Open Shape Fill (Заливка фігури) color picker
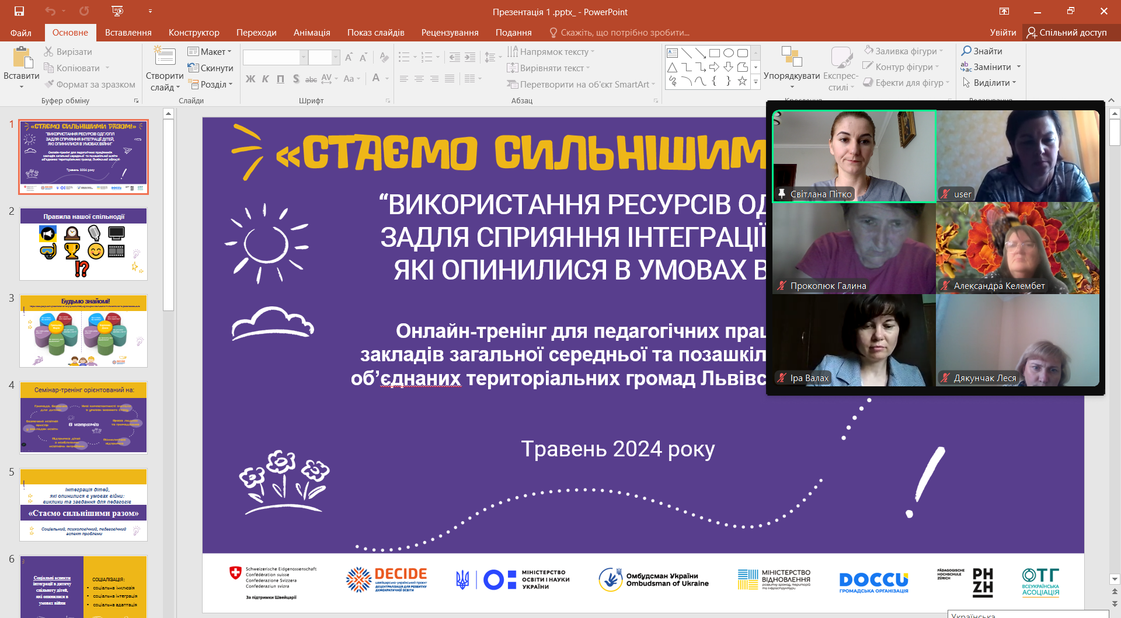 point(905,51)
